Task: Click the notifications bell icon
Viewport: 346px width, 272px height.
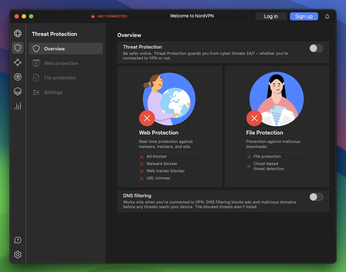Action: pyautogui.click(x=327, y=16)
